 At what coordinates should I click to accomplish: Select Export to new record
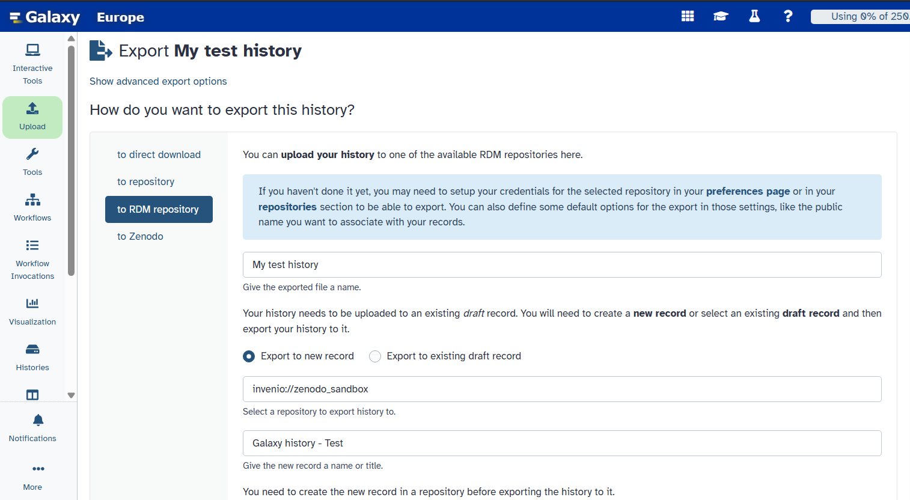point(249,356)
